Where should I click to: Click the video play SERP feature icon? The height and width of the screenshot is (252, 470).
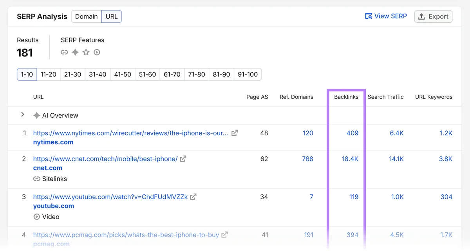(x=97, y=52)
